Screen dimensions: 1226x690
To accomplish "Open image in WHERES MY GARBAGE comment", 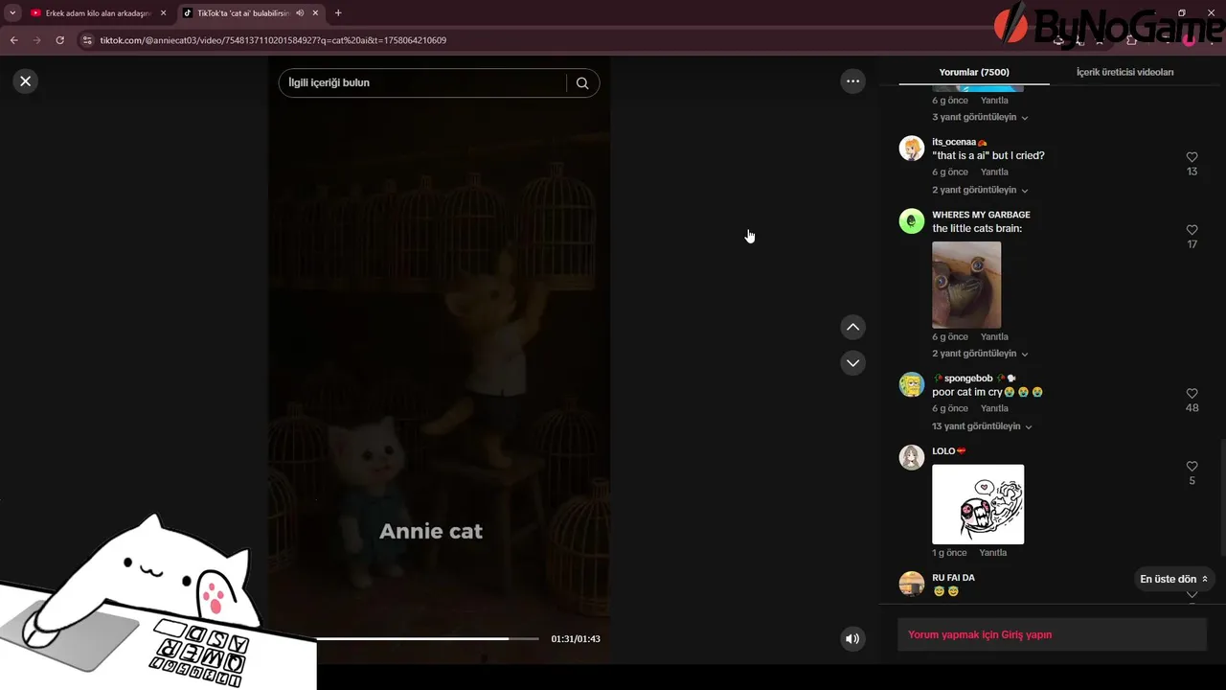I will pos(966,285).
